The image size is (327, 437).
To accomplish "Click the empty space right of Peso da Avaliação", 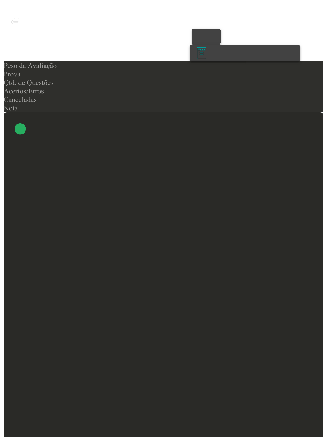I will 190,66.
